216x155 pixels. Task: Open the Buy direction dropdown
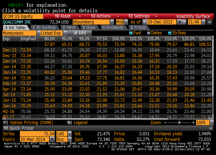70,139
